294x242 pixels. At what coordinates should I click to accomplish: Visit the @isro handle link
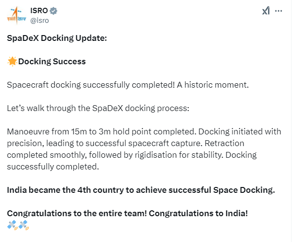[40, 20]
